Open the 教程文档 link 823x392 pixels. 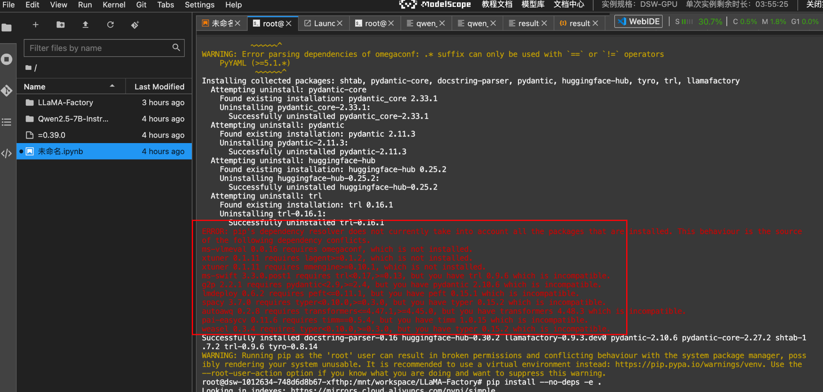click(497, 5)
